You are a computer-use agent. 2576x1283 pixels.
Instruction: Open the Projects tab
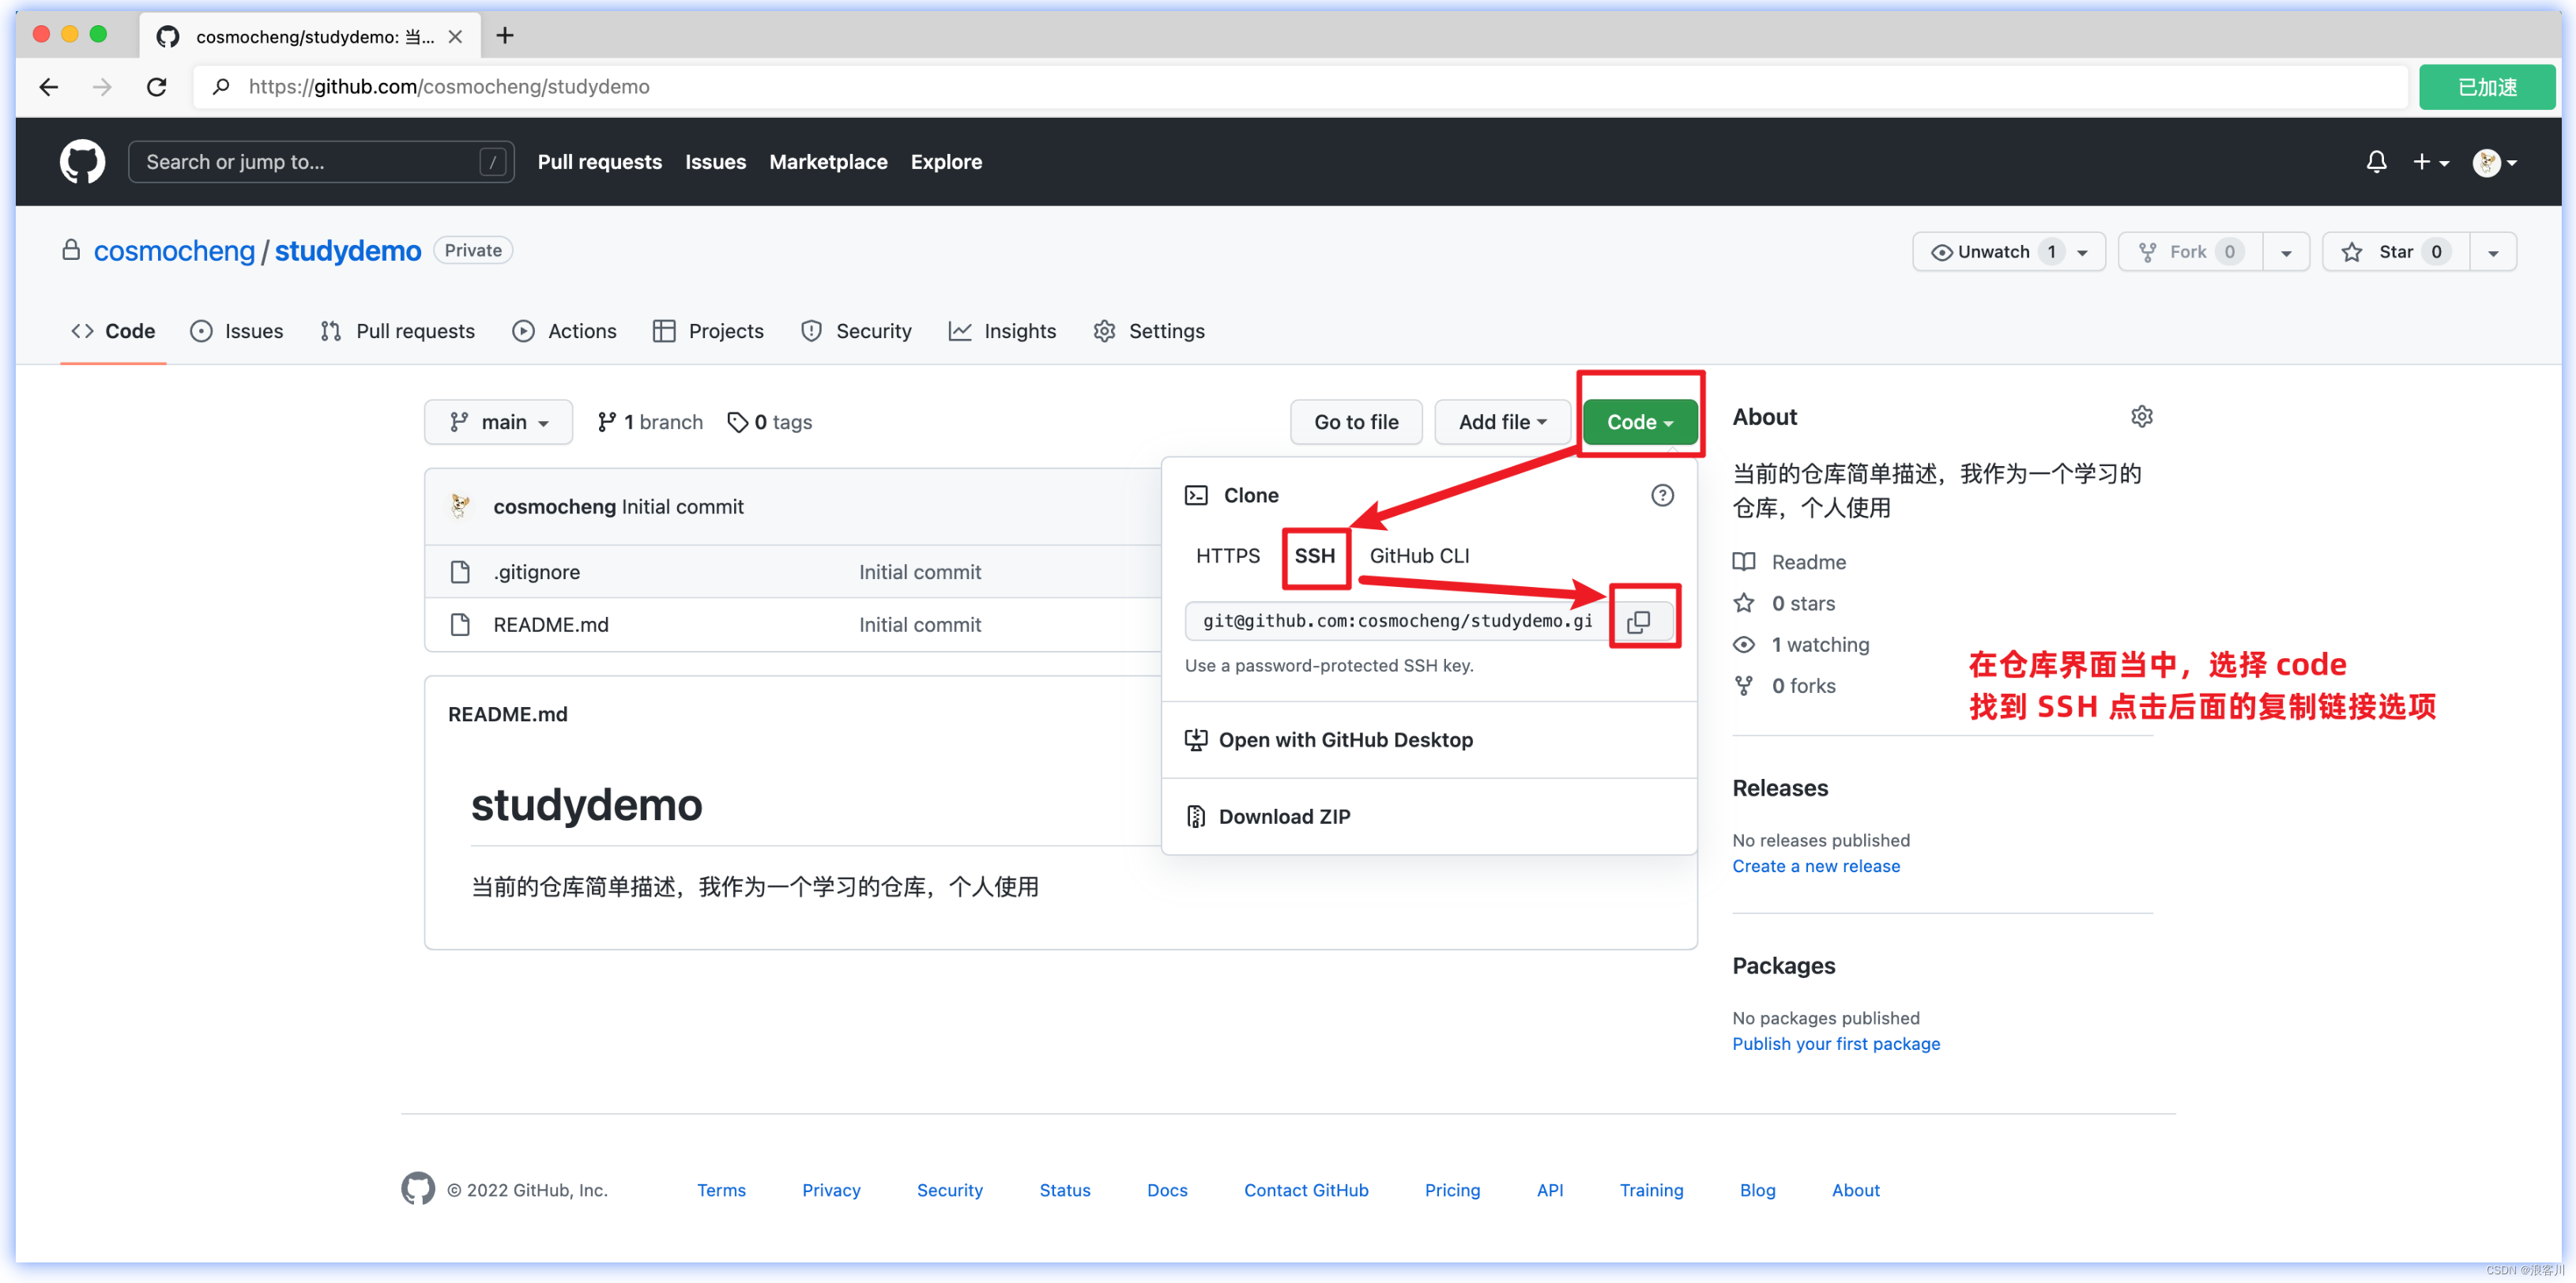click(x=708, y=331)
